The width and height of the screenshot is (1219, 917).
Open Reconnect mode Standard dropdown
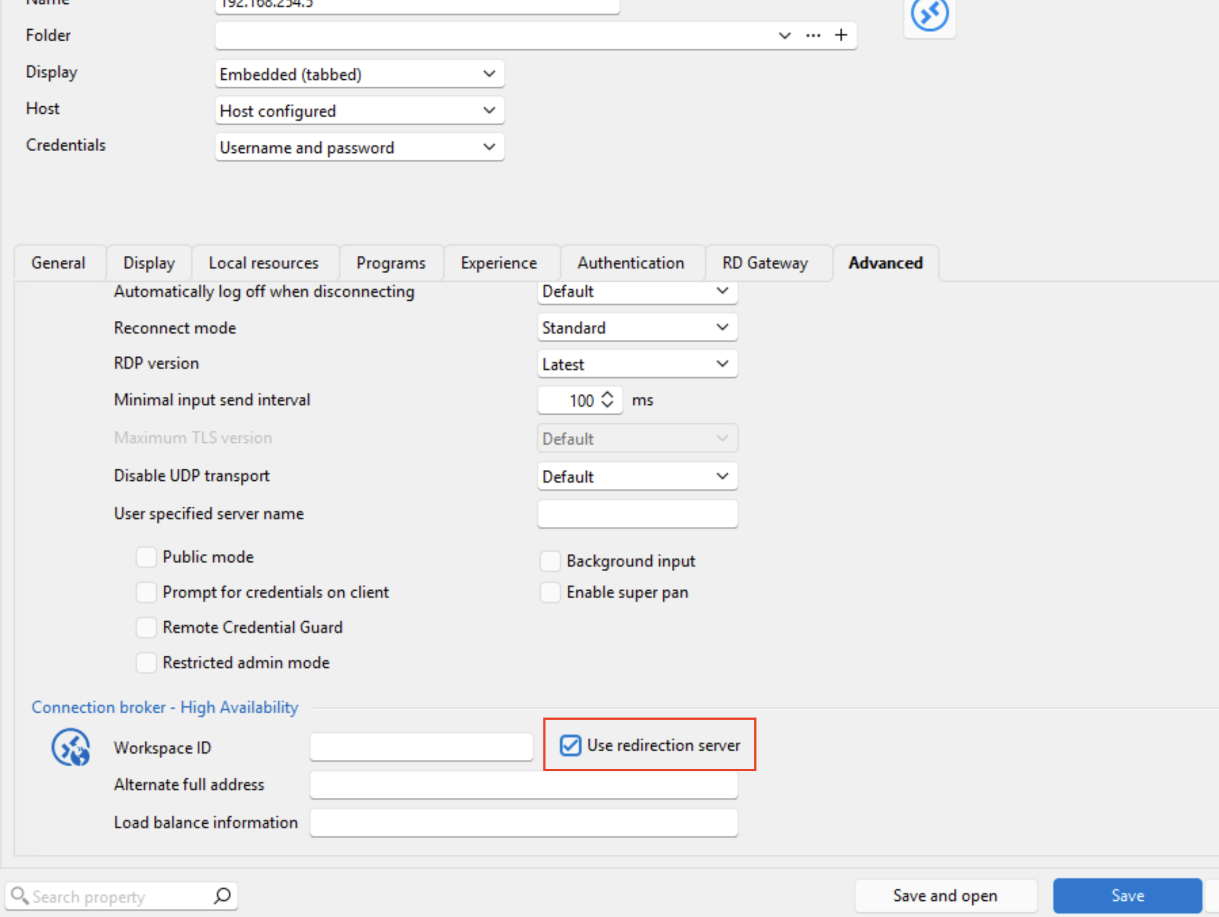(x=637, y=328)
